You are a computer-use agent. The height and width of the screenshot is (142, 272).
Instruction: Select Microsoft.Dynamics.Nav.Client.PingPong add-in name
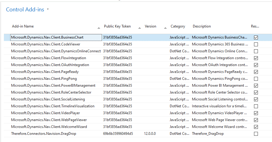tap(44, 79)
